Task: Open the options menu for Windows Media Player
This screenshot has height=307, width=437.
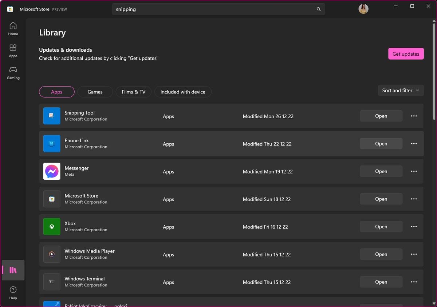Action: tap(414, 254)
